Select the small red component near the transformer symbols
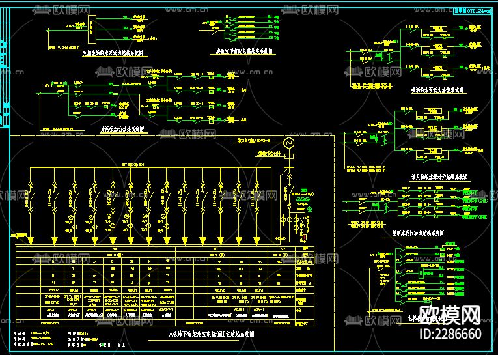This screenshot has height=355, width=498. 305,237
